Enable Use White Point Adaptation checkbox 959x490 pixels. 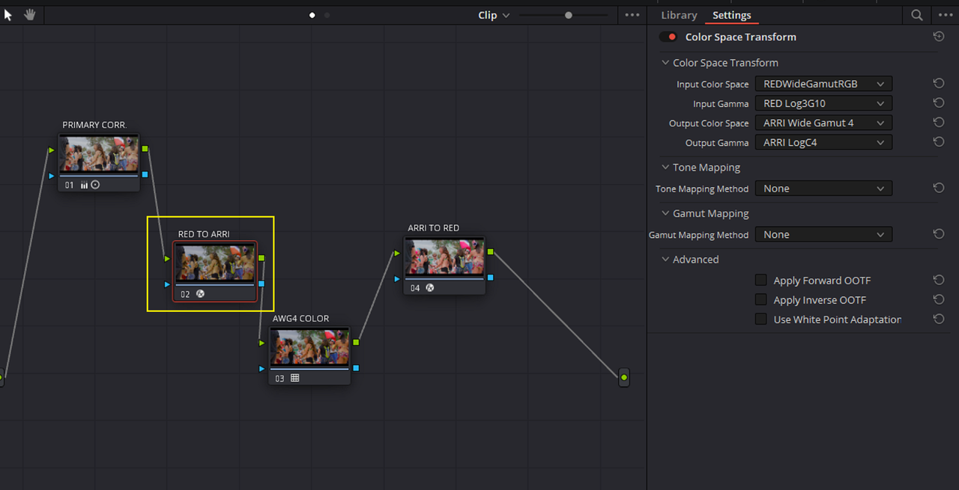[760, 319]
